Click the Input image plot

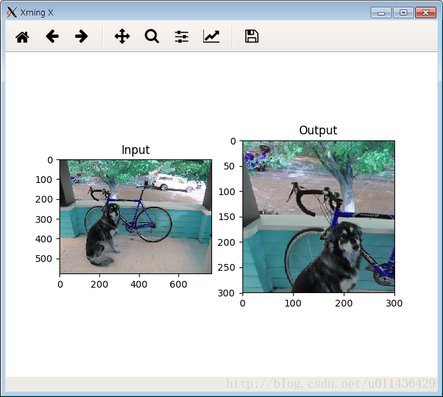click(136, 217)
